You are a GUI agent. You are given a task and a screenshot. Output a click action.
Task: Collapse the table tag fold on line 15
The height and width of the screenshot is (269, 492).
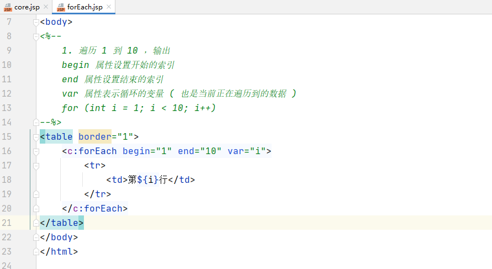point(36,137)
